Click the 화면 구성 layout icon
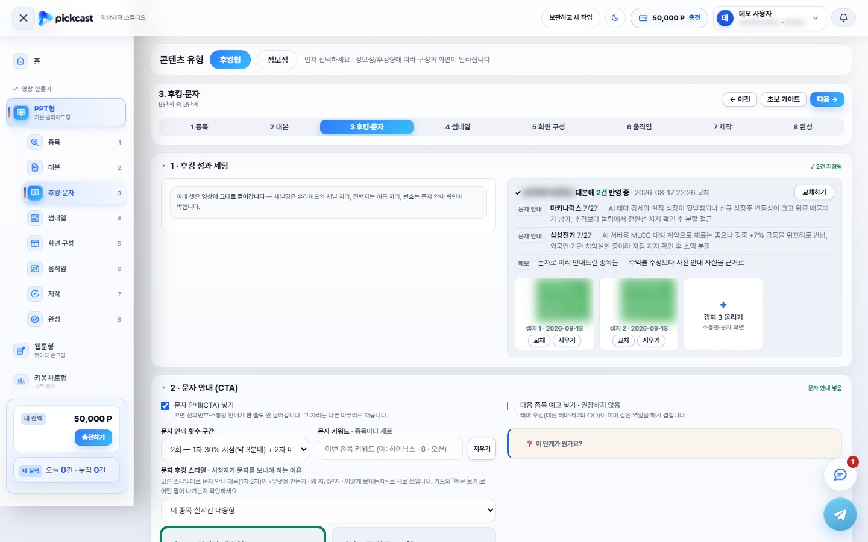The height and width of the screenshot is (542, 868). tap(35, 243)
